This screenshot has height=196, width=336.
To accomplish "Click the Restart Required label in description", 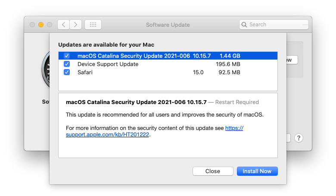I will coord(237,102).
